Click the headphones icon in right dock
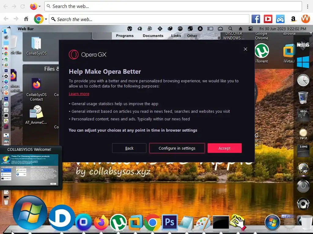This screenshot has width=313, height=234. 303,203
